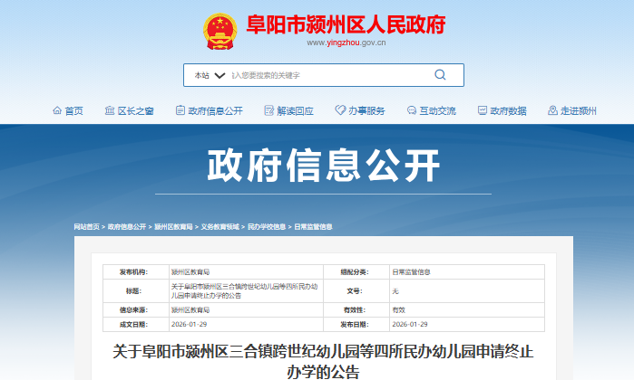Viewport: 634px width, 380px height.
Task: Click the document icon beside 解读回应
Action: pyautogui.click(x=268, y=110)
